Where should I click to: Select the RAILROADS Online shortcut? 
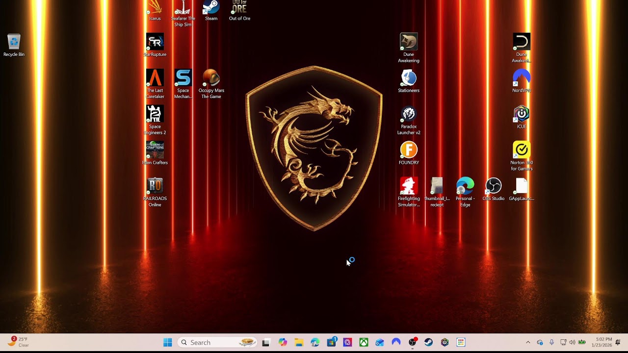[x=155, y=193]
